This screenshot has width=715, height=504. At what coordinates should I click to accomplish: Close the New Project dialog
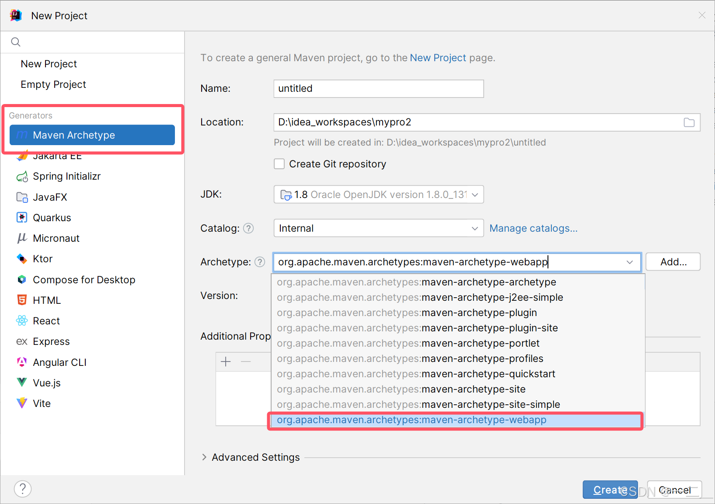point(702,15)
